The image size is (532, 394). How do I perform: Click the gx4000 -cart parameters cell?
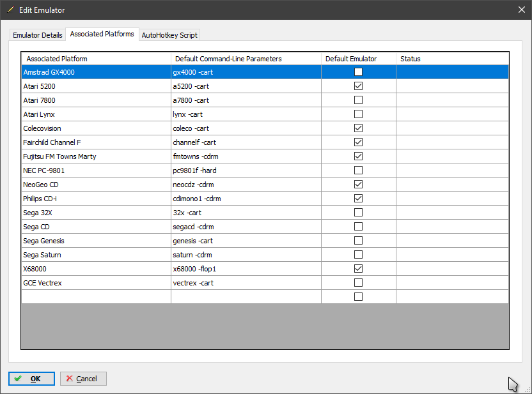246,72
